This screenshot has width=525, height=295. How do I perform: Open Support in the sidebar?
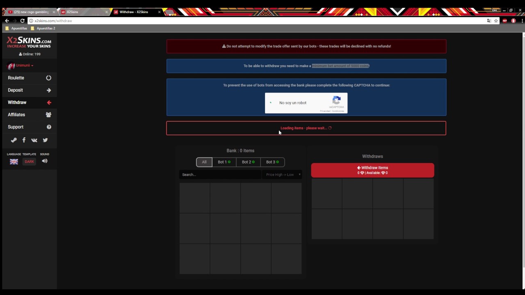30,127
